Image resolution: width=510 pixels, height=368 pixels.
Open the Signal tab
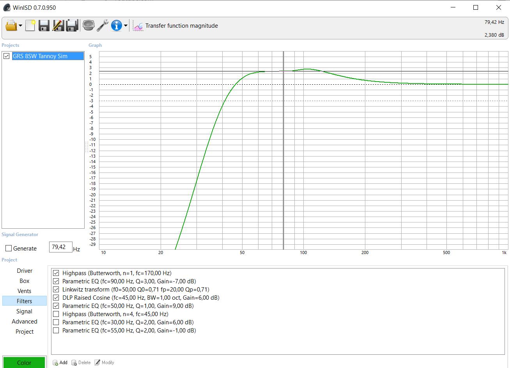coord(25,311)
